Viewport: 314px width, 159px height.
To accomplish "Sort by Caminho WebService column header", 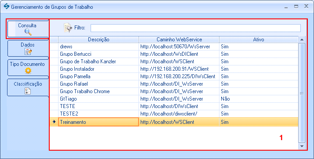I will [179, 40].
